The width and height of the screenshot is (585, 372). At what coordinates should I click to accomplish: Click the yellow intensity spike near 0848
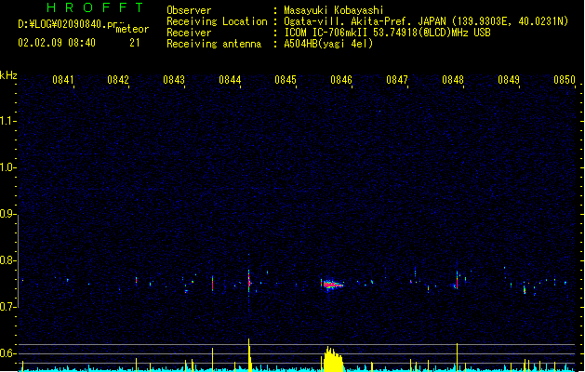click(x=457, y=357)
